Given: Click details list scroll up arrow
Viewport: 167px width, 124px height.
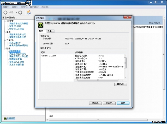Looking at the screenshot, I should 125,56.
